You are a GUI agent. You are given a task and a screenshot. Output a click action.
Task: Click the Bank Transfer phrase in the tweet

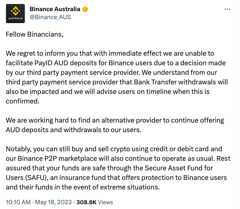(x=155, y=82)
